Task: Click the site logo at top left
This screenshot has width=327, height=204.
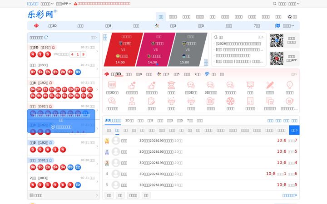Action: 42,14
